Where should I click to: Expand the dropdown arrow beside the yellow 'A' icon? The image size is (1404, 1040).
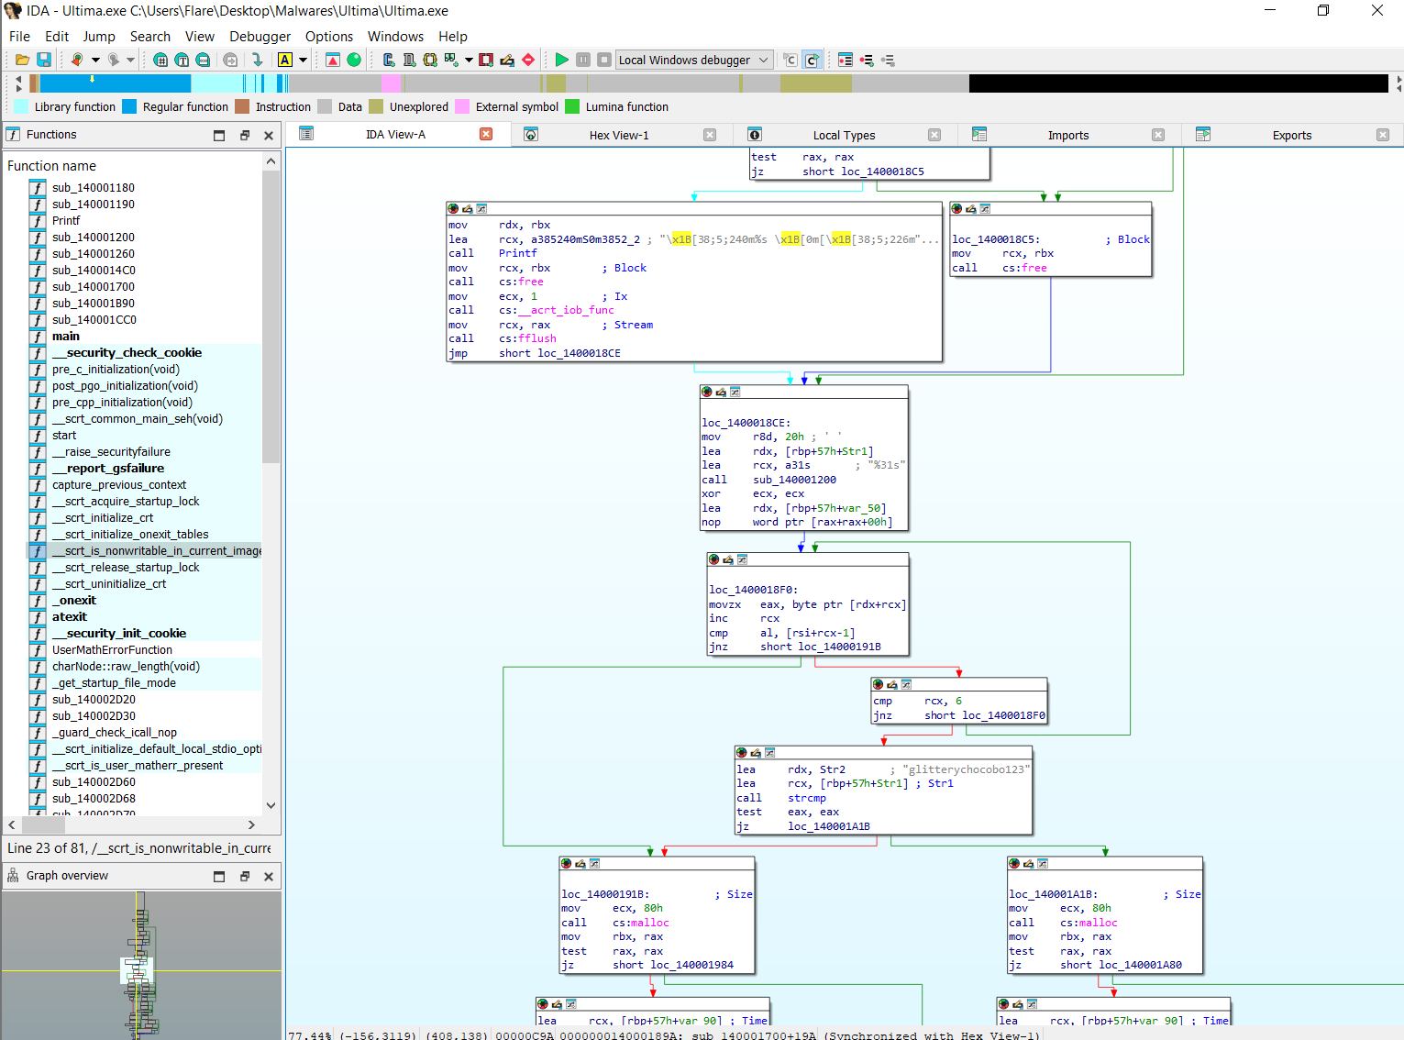tap(303, 60)
